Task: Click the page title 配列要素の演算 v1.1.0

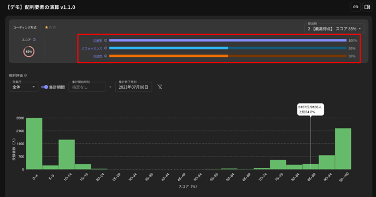Action: click(x=50, y=7)
